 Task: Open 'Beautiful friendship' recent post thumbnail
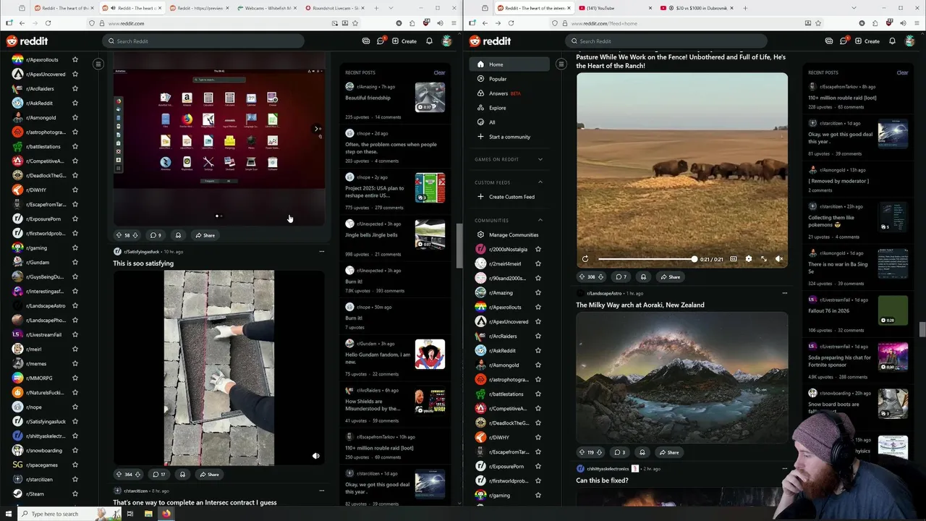tap(430, 98)
